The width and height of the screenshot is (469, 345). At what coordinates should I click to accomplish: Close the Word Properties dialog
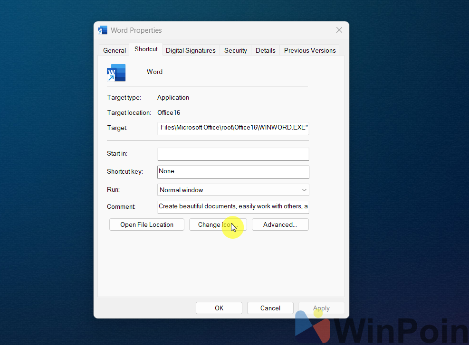339,30
